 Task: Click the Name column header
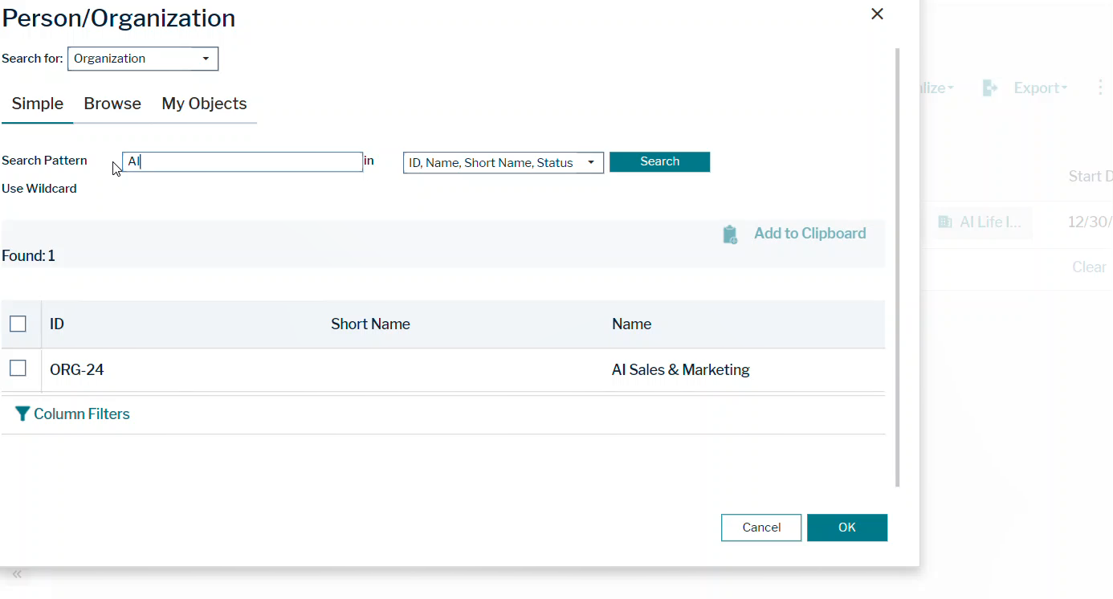tap(631, 324)
